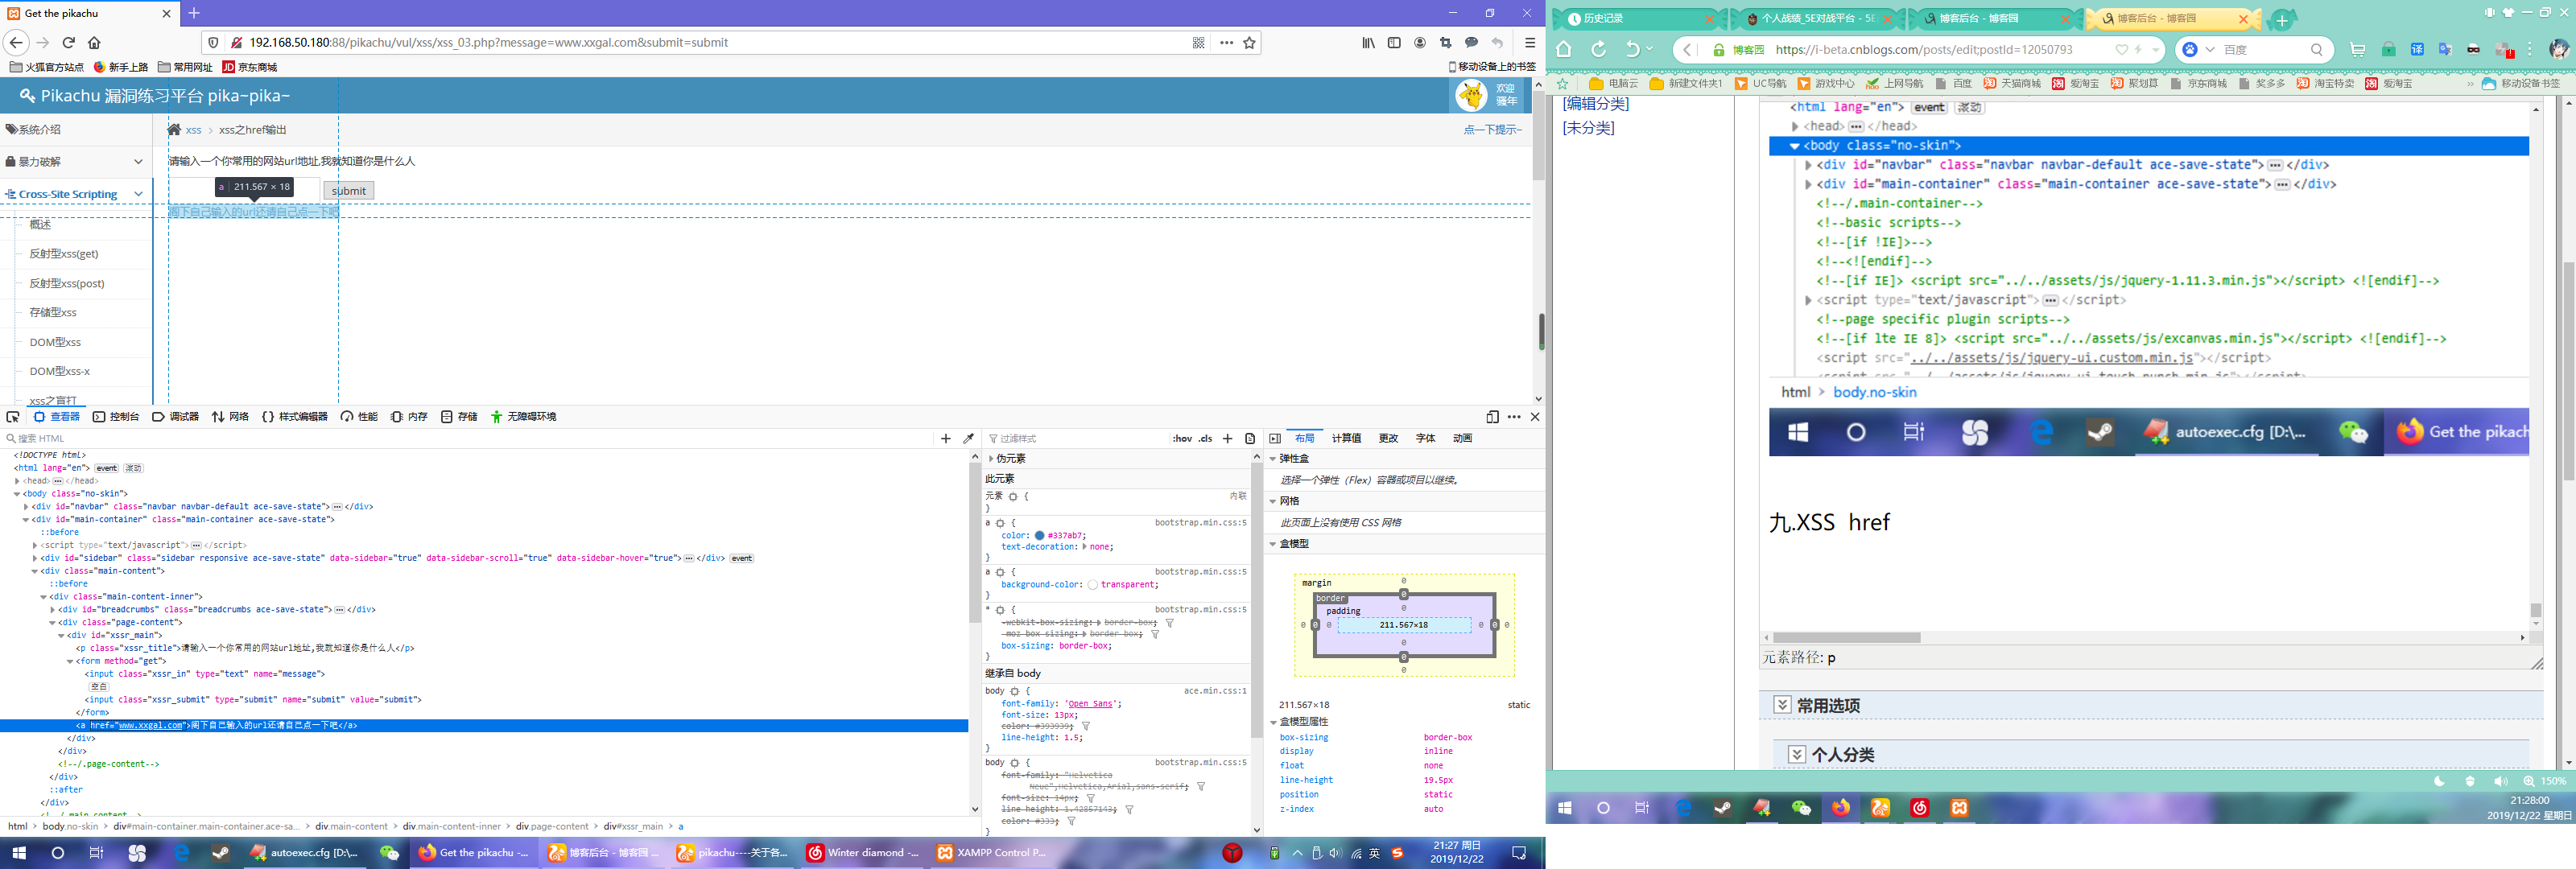
Task: Click the eyedropper color picker icon
Action: 968,438
